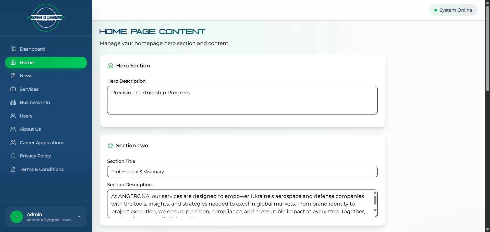Click the News document icon
The width and height of the screenshot is (490, 232).
tap(13, 76)
